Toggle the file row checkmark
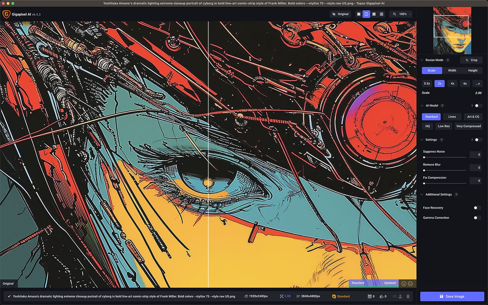 coord(9,297)
